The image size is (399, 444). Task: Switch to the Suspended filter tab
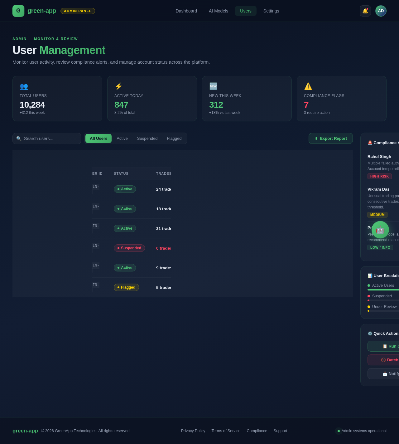[x=147, y=139]
